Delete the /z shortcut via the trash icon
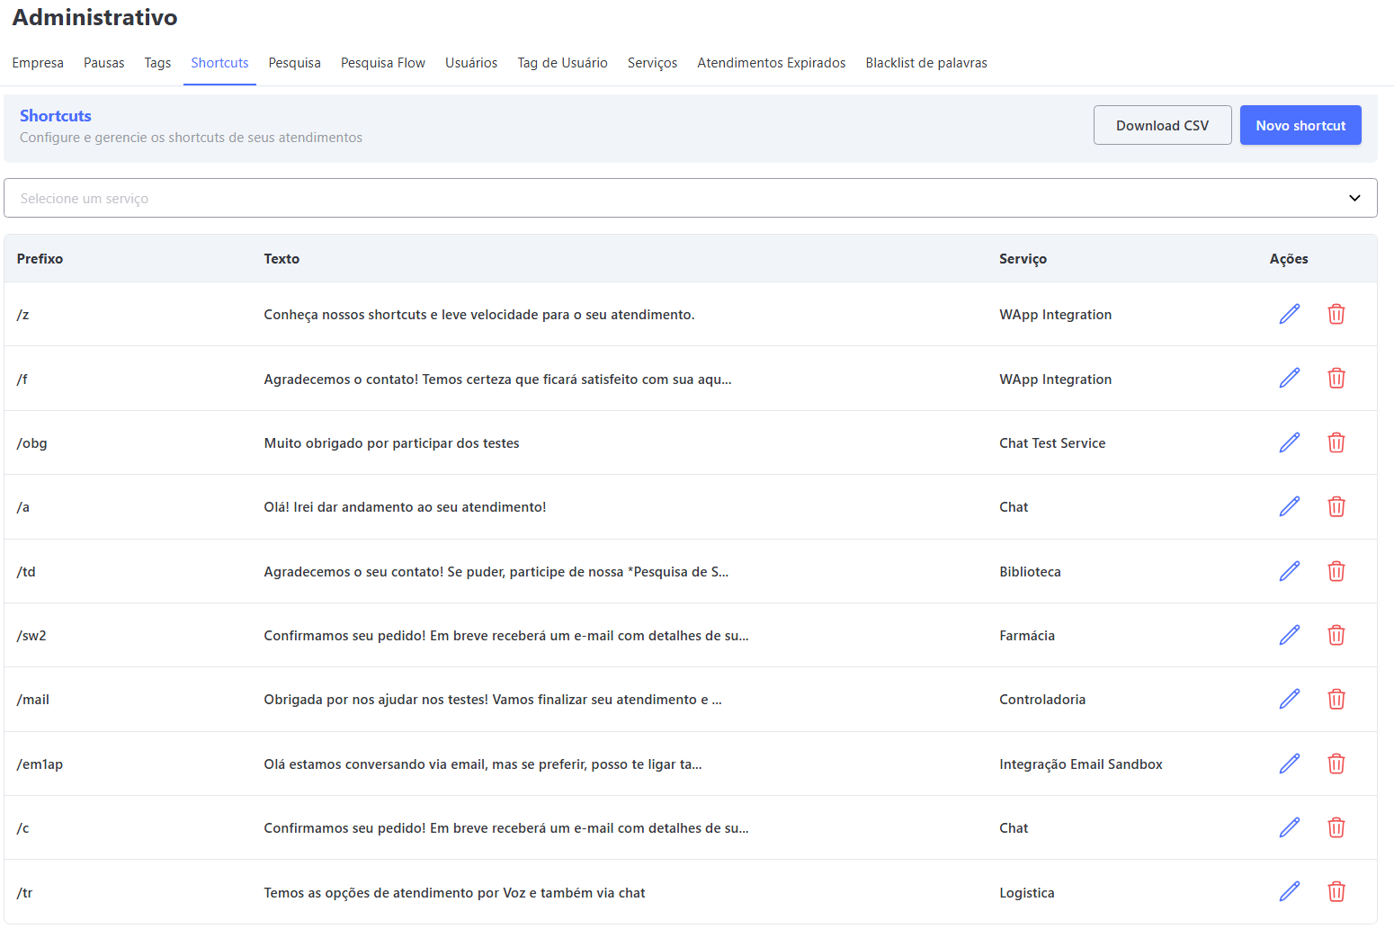This screenshot has height=938, width=1394. (1336, 314)
